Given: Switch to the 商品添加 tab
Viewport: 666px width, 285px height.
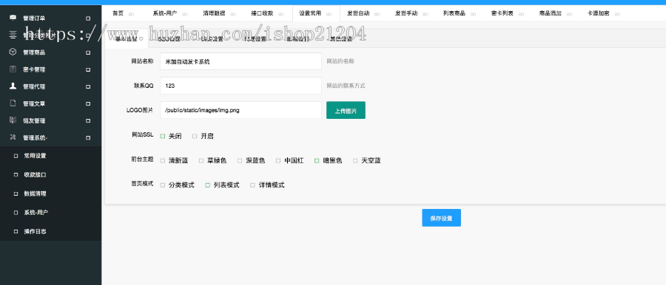Looking at the screenshot, I should click(x=550, y=13).
